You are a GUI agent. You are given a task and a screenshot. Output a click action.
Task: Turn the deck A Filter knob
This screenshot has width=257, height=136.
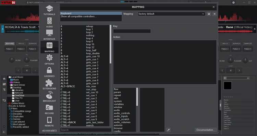point(12,60)
